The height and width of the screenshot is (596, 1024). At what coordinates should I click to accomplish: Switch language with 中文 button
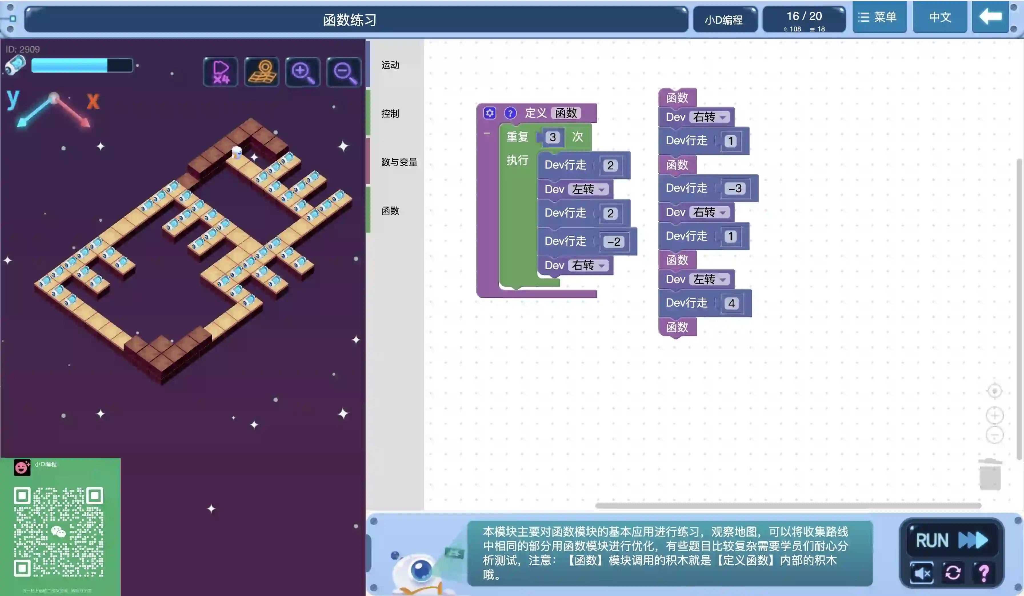coord(939,17)
